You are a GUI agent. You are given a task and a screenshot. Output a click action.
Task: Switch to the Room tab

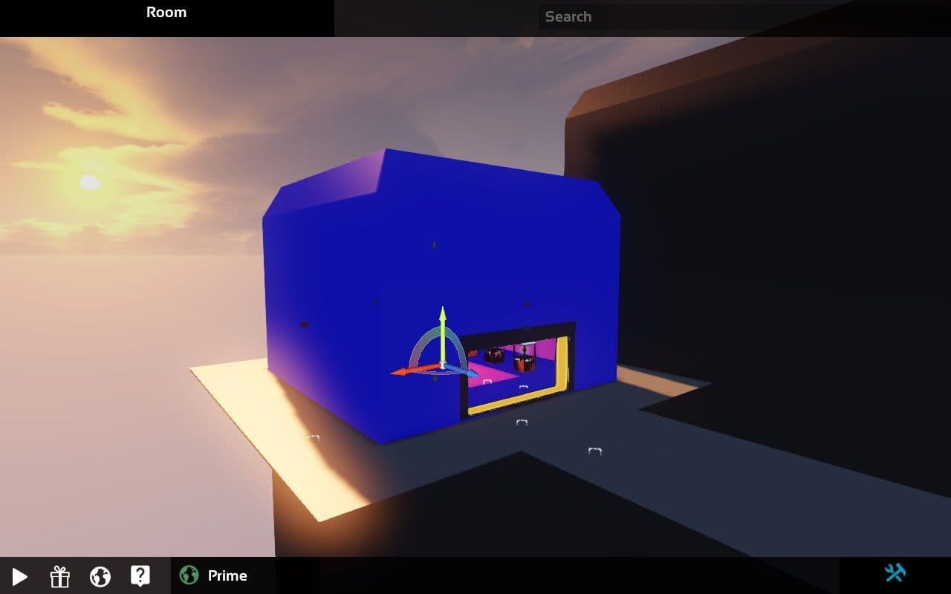tap(166, 13)
